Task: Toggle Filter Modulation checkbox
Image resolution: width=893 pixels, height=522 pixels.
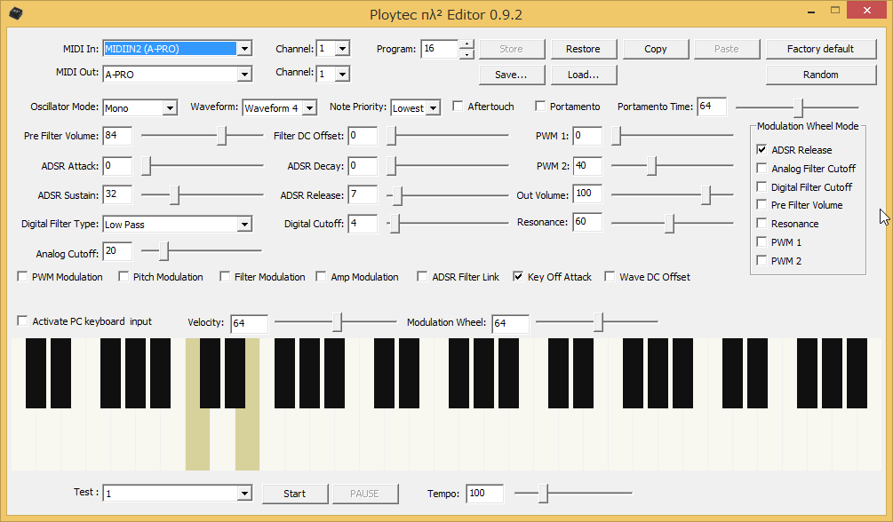Action: point(225,277)
